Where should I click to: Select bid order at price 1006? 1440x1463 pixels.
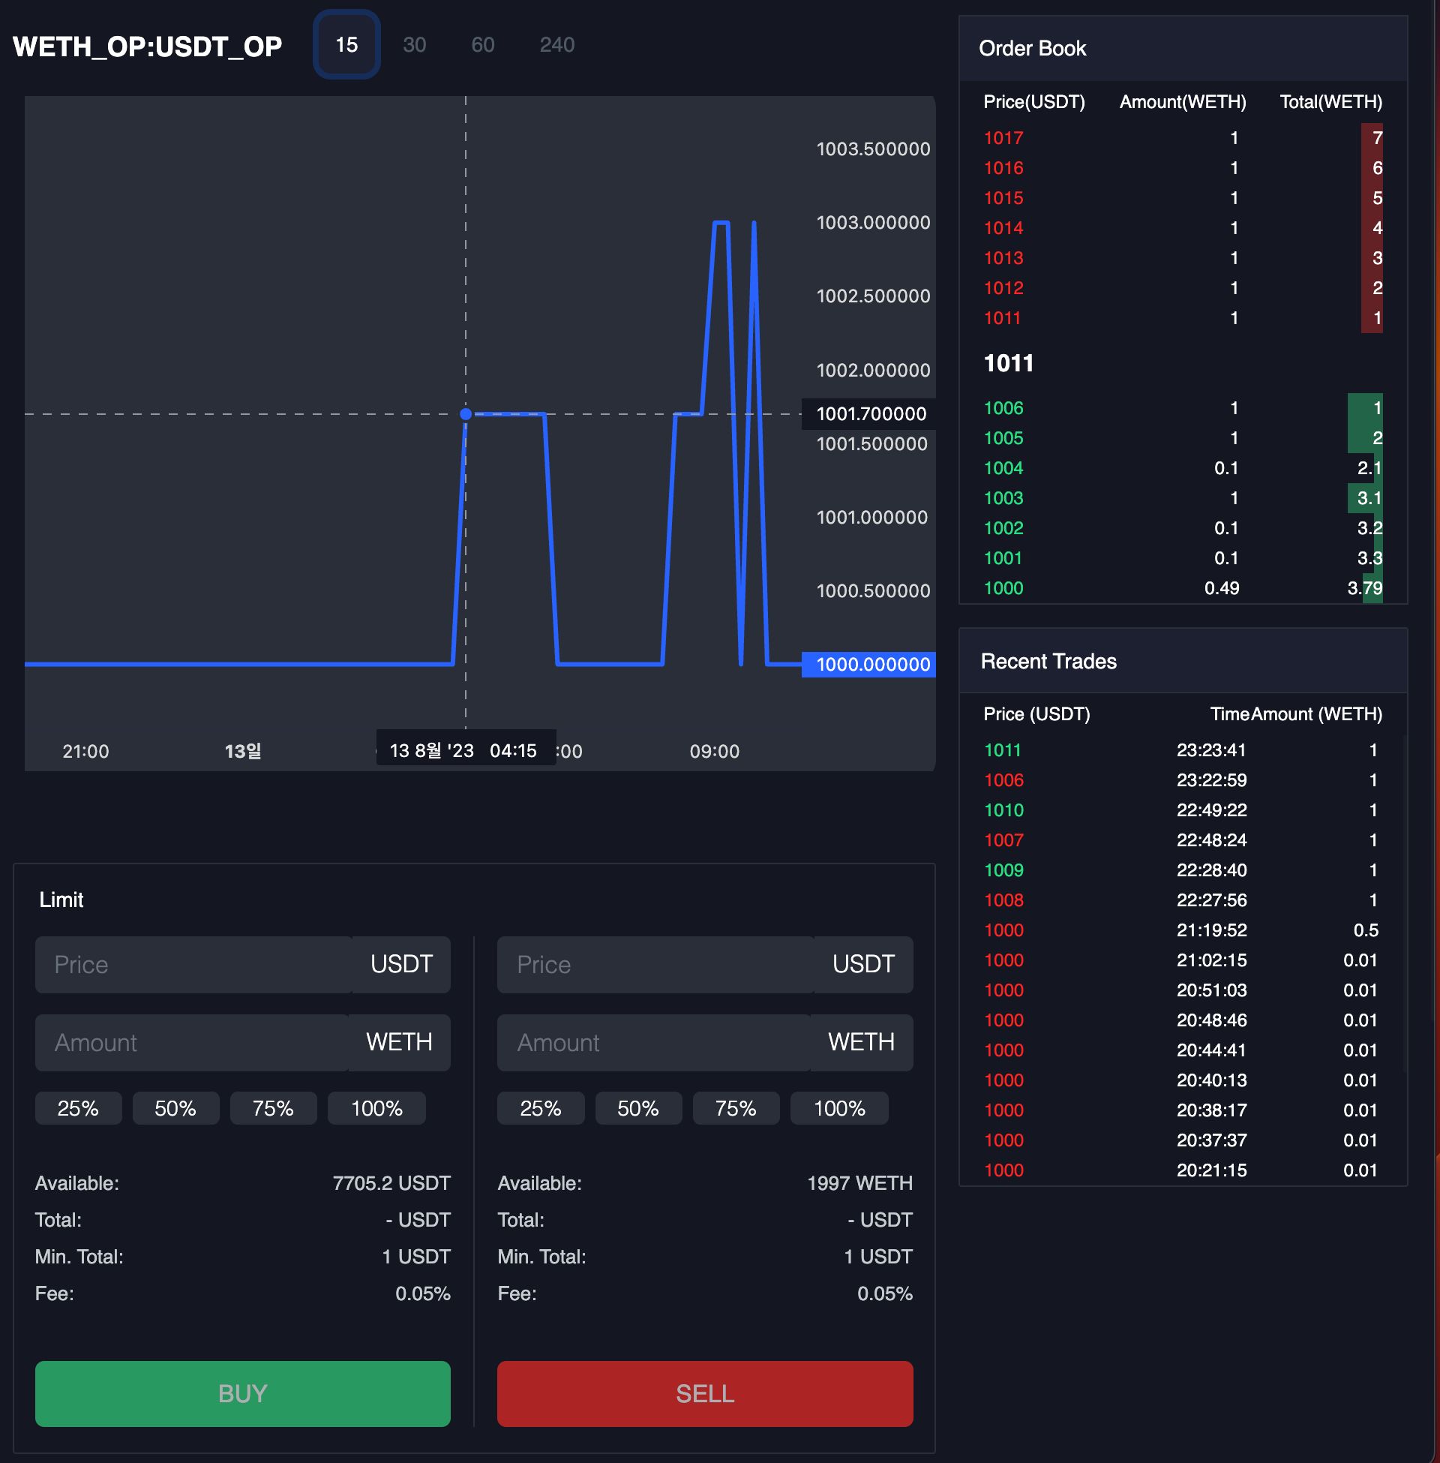click(x=1183, y=407)
